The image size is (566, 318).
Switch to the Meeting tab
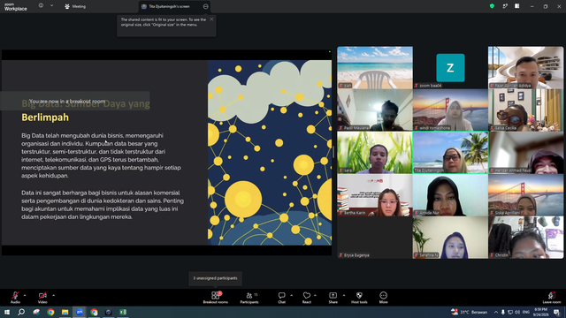click(75, 6)
